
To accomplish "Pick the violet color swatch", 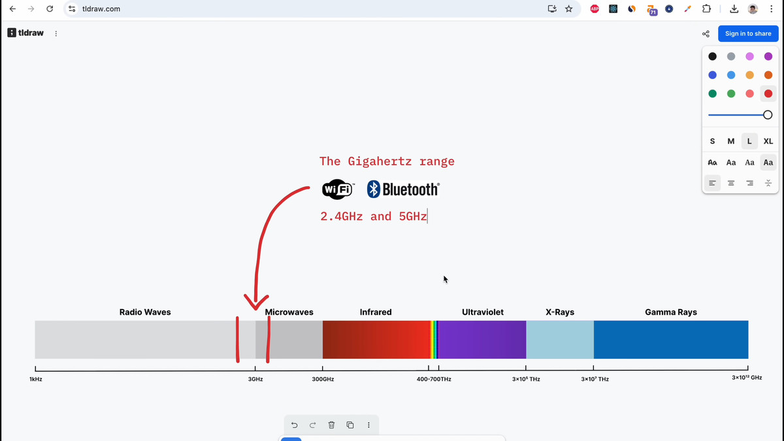I will [768, 56].
